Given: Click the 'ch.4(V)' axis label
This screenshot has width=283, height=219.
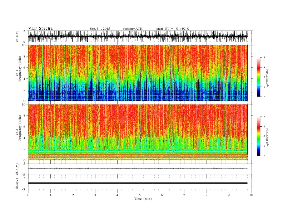Looking at the screenshot, I should pos(17,184).
